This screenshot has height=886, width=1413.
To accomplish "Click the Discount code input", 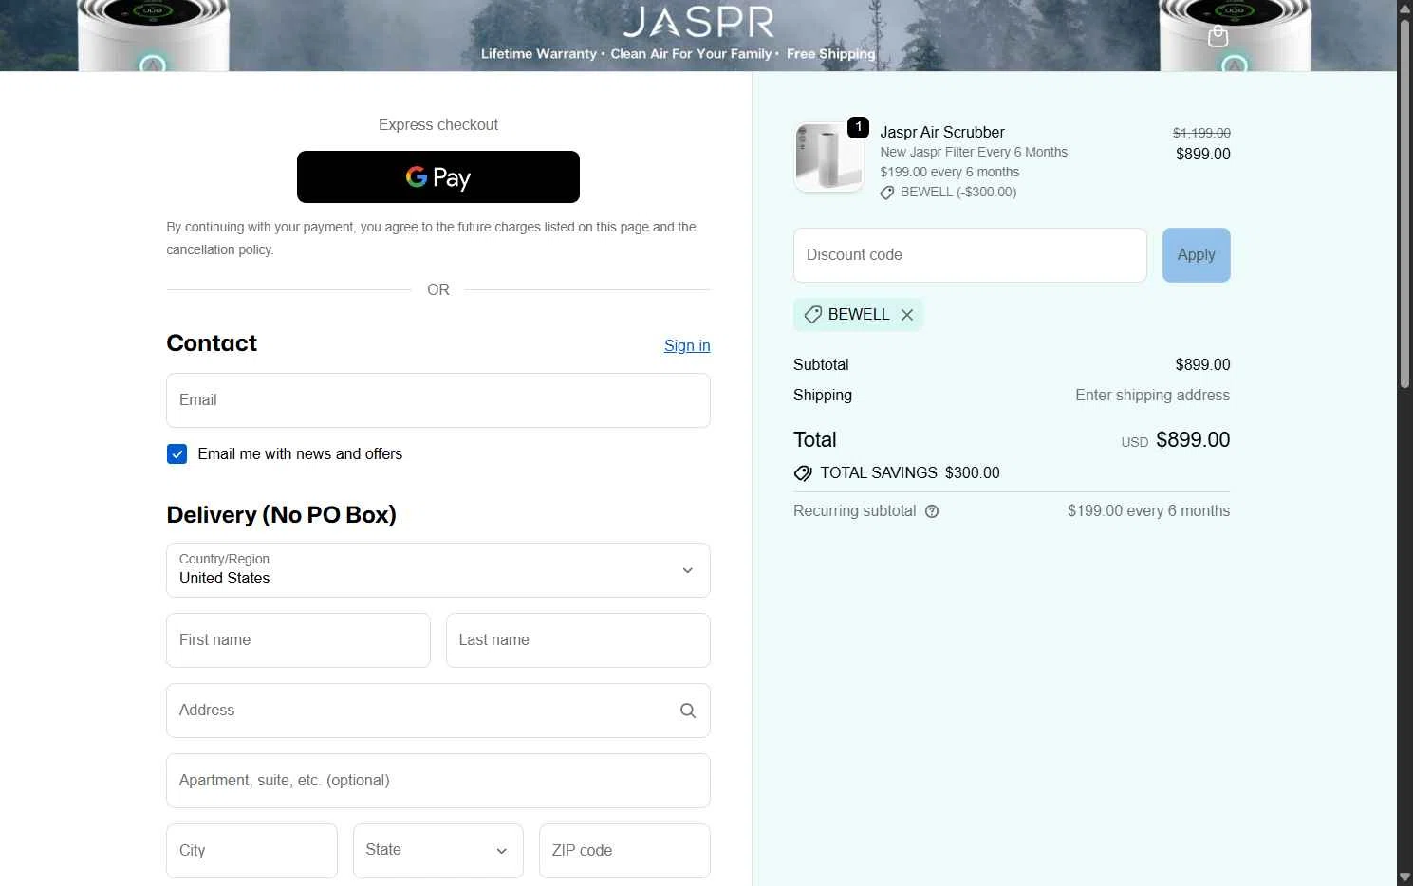I will coord(970,255).
